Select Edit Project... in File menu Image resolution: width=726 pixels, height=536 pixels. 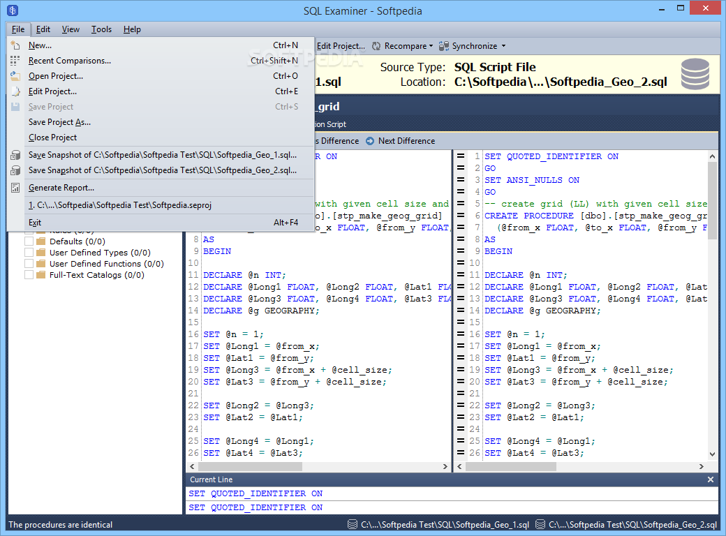pyautogui.click(x=161, y=91)
